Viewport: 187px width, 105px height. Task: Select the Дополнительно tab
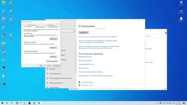[28, 27]
